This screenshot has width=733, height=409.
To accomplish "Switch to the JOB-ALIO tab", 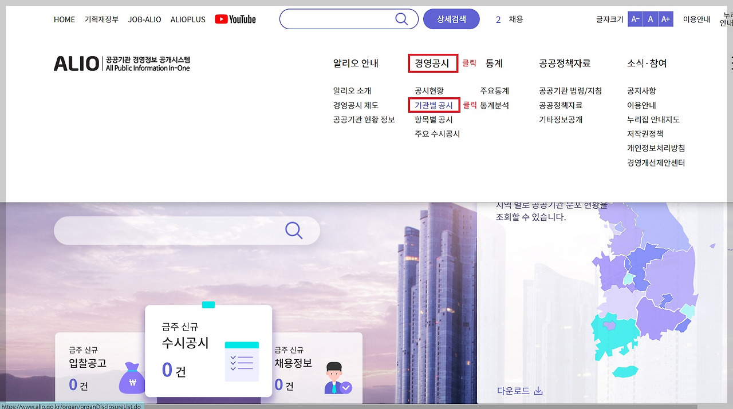I will [x=144, y=19].
